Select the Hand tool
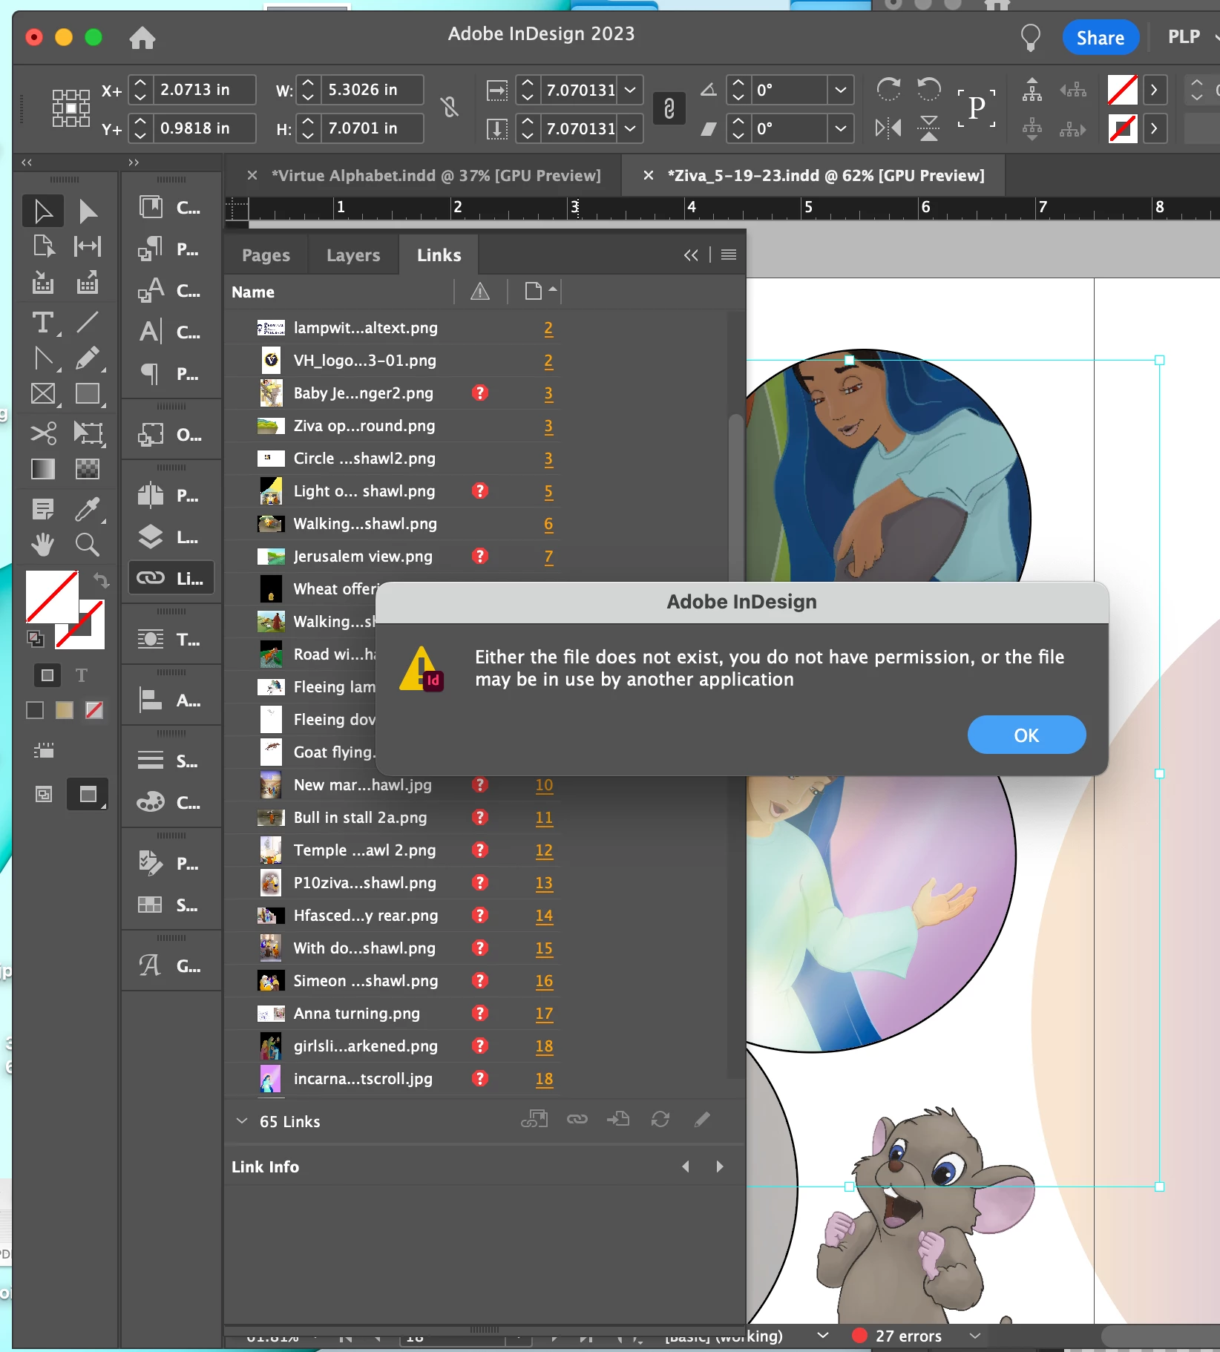Image resolution: width=1220 pixels, height=1352 pixels. [43, 545]
